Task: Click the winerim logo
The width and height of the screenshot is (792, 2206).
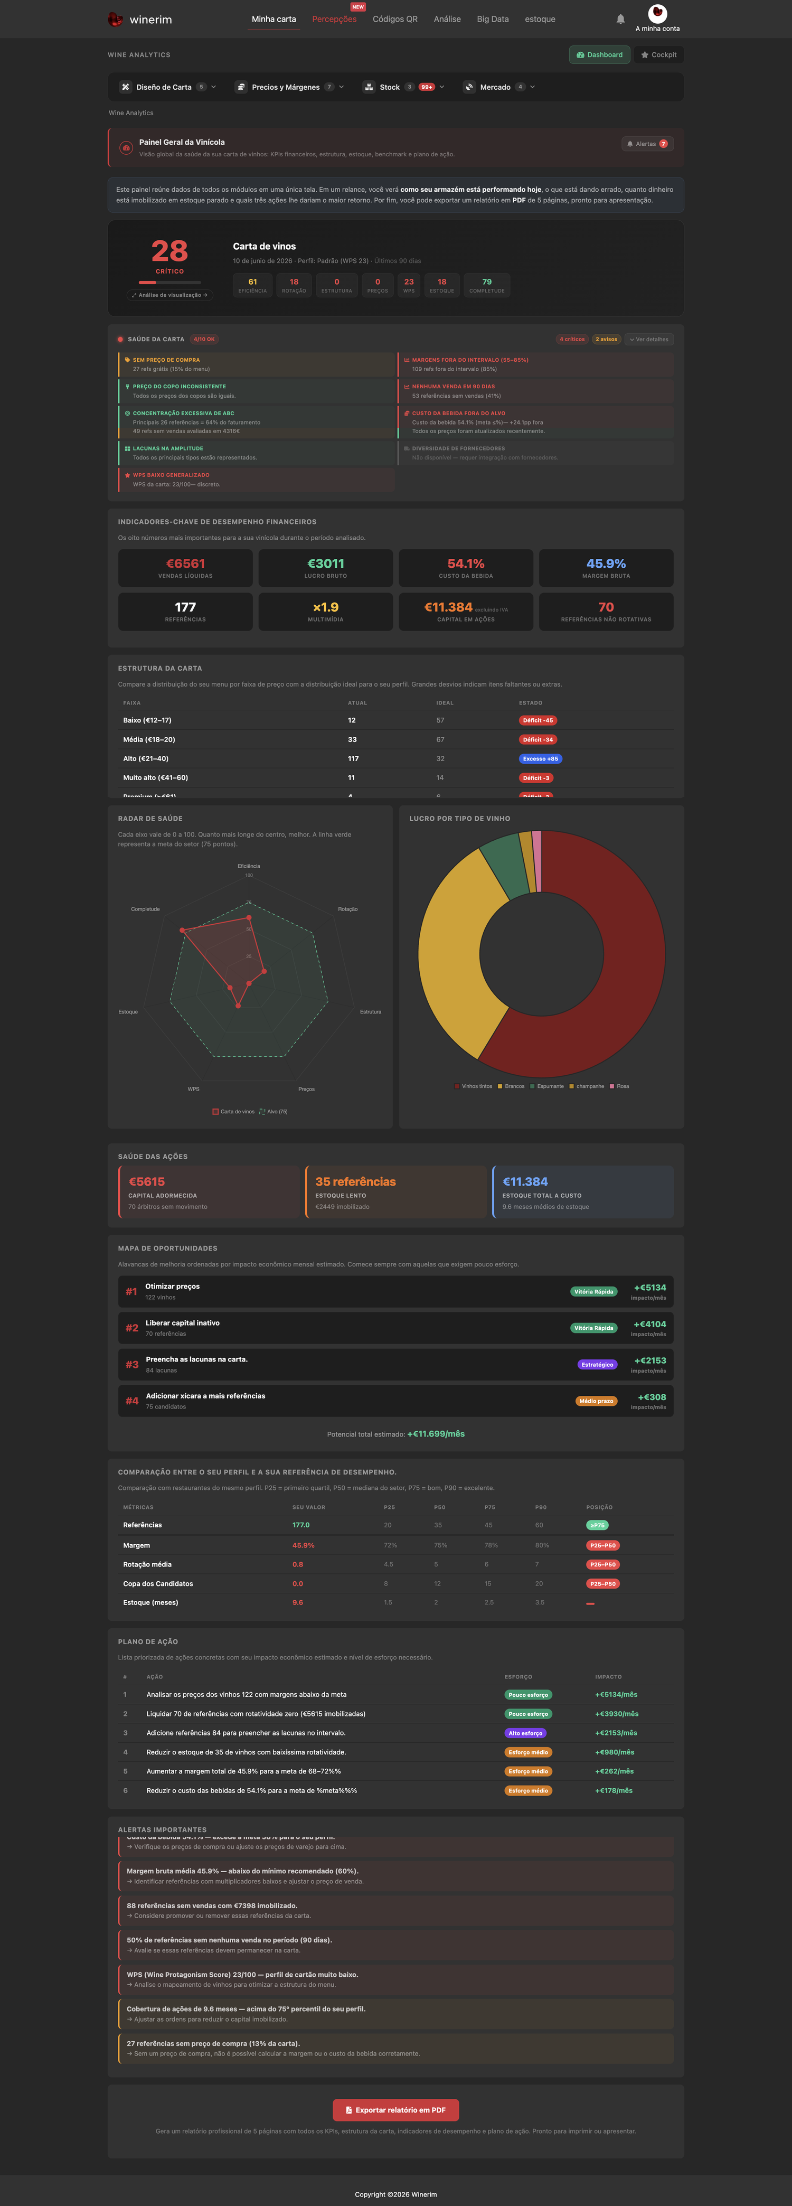Action: pyautogui.click(x=140, y=19)
